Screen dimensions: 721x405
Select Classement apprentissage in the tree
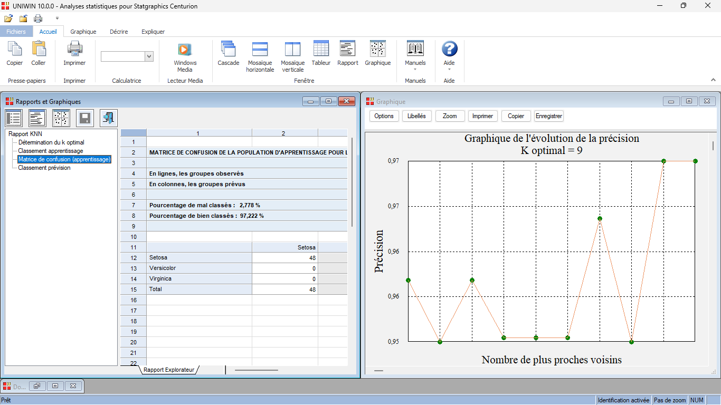pos(51,151)
